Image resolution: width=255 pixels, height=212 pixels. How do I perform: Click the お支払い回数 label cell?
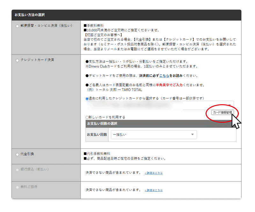coord(97,135)
